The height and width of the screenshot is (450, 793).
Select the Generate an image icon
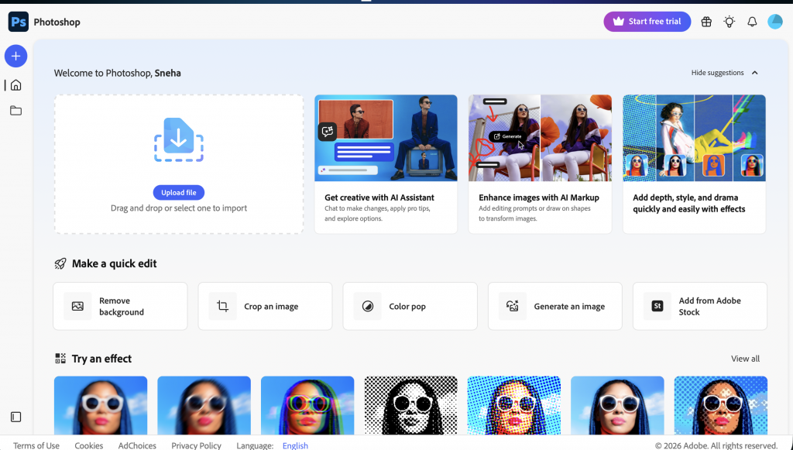point(512,306)
